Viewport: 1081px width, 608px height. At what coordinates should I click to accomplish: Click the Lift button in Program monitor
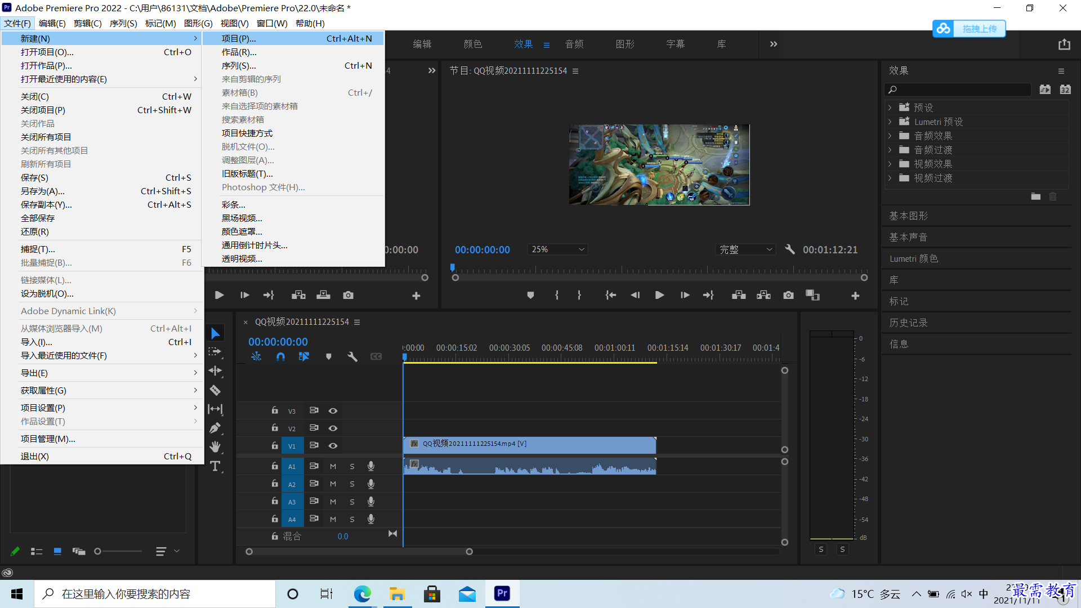(x=739, y=295)
